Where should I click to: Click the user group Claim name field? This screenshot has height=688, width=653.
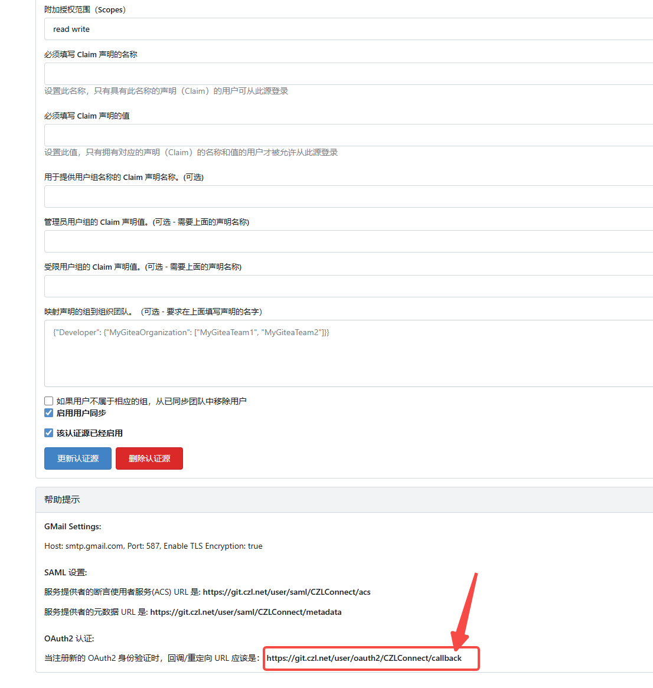coord(349,196)
